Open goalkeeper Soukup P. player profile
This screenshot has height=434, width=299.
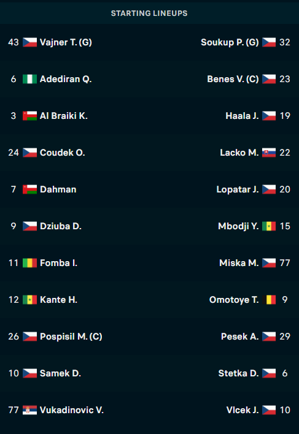230,42
